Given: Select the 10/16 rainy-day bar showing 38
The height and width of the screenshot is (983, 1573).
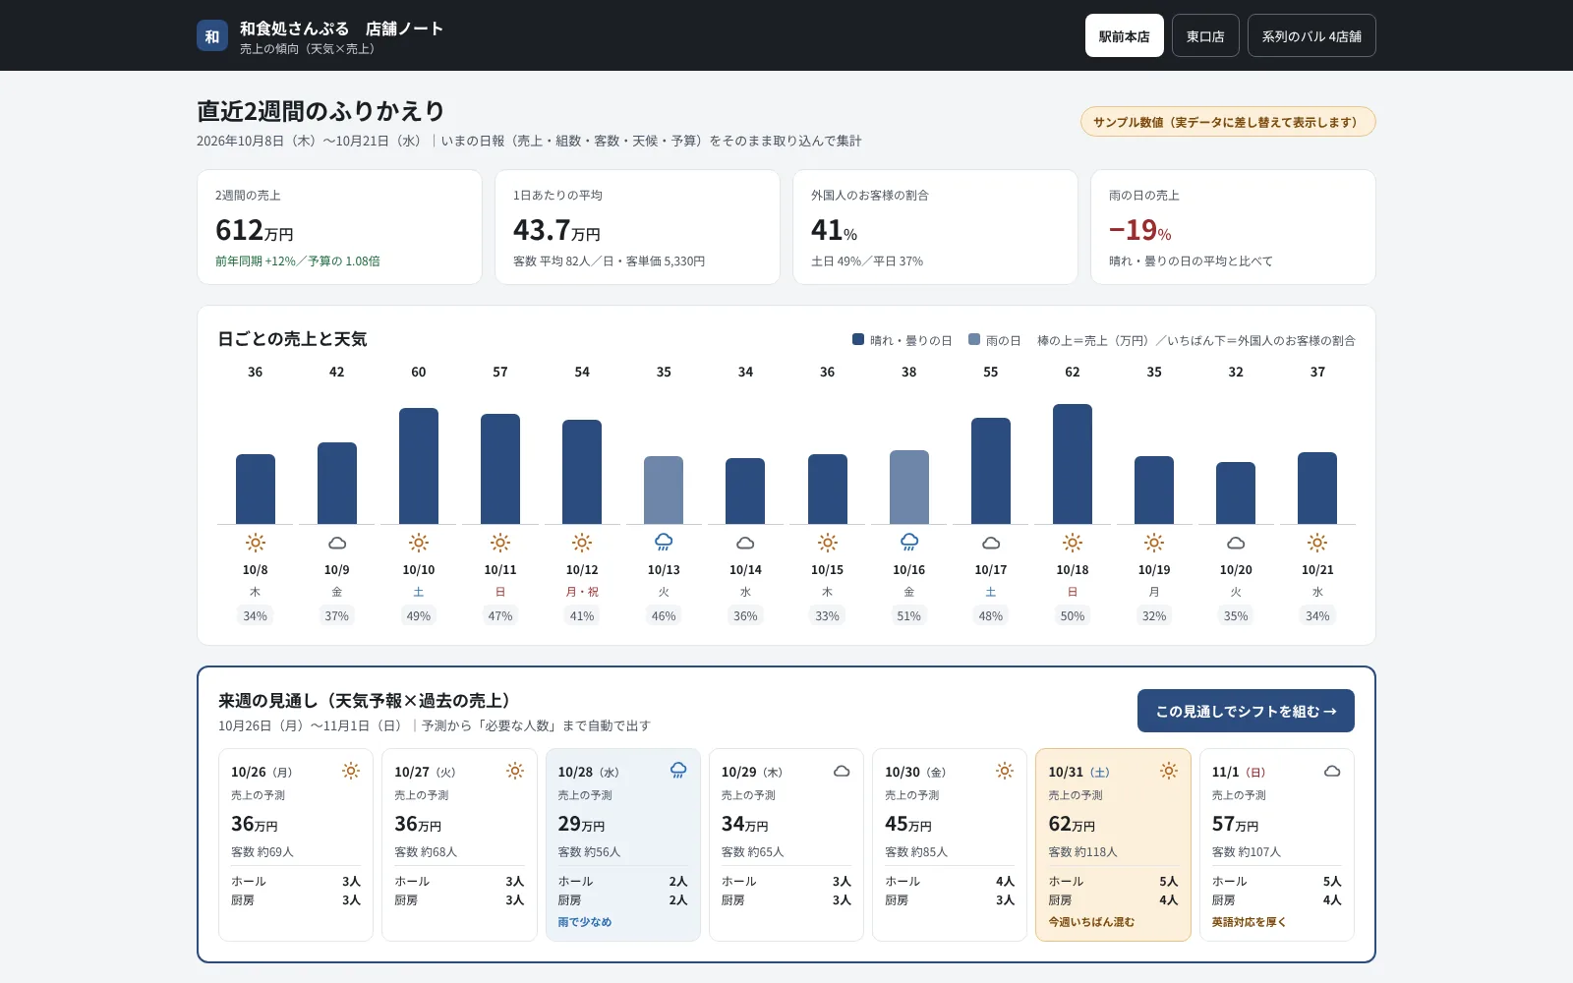Looking at the screenshot, I should [x=909, y=487].
